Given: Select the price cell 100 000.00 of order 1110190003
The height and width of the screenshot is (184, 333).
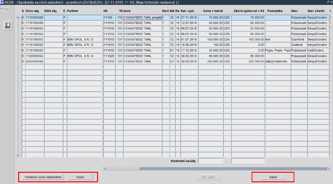Looking at the screenshot, I should click(x=211, y=39).
